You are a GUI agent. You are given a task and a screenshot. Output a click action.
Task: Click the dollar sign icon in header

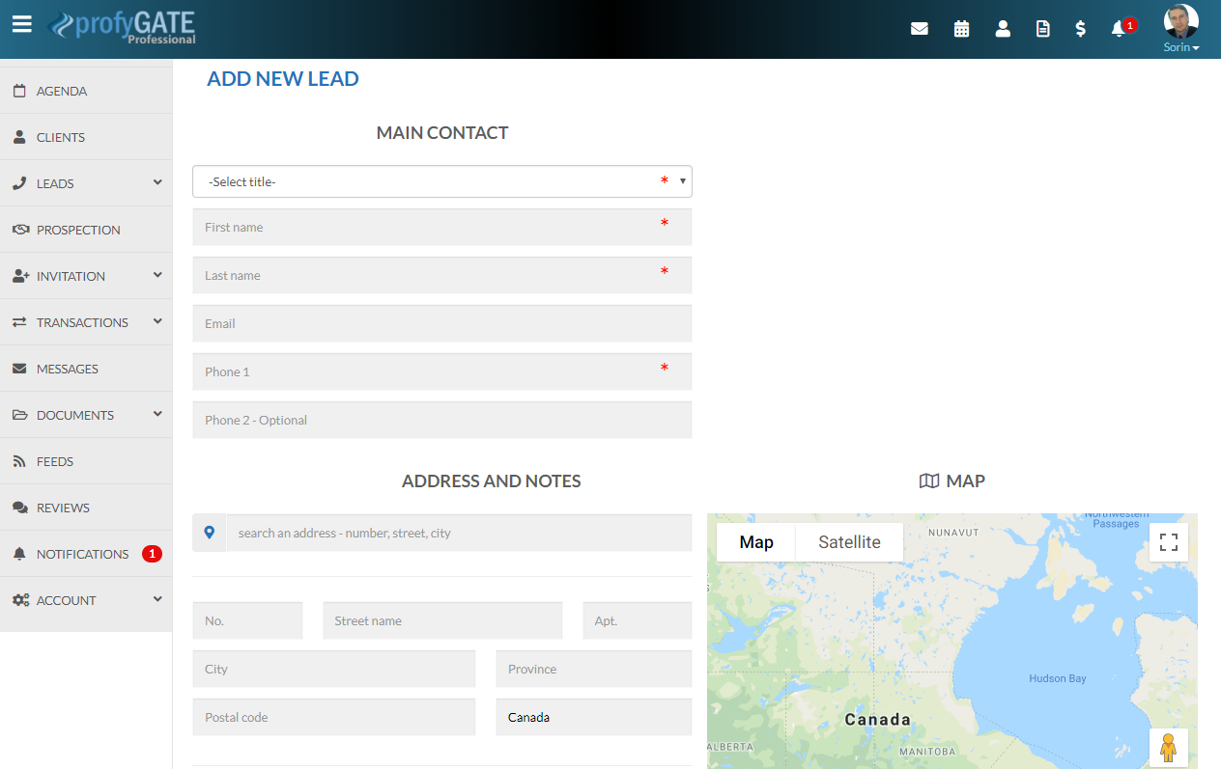1080,29
